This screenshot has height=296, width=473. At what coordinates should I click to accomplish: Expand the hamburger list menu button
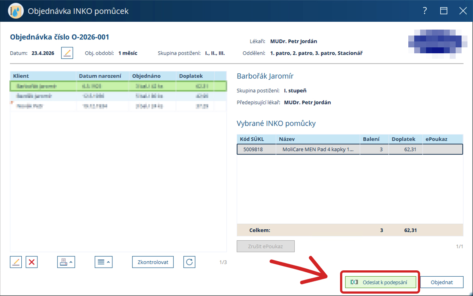click(x=103, y=262)
